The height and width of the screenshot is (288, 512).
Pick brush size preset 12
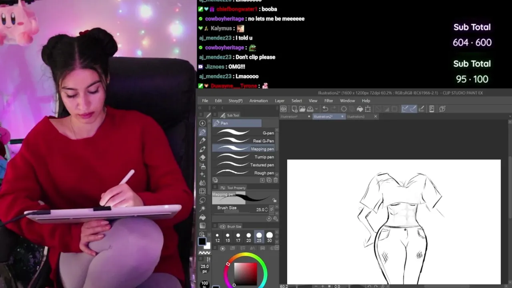(x=217, y=238)
